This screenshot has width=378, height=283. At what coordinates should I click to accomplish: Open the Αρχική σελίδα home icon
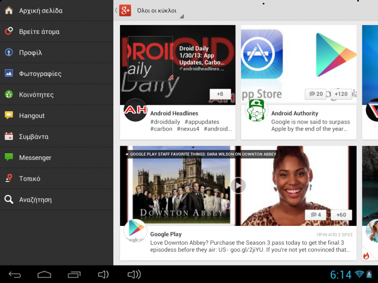coord(9,10)
